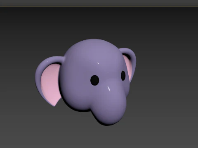Screen dimensions: 198x148
Task: Click the smaller black eye near the far ear
Action: [x=123, y=76]
